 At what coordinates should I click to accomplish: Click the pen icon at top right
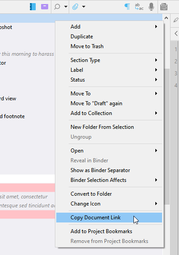pos(176,20)
